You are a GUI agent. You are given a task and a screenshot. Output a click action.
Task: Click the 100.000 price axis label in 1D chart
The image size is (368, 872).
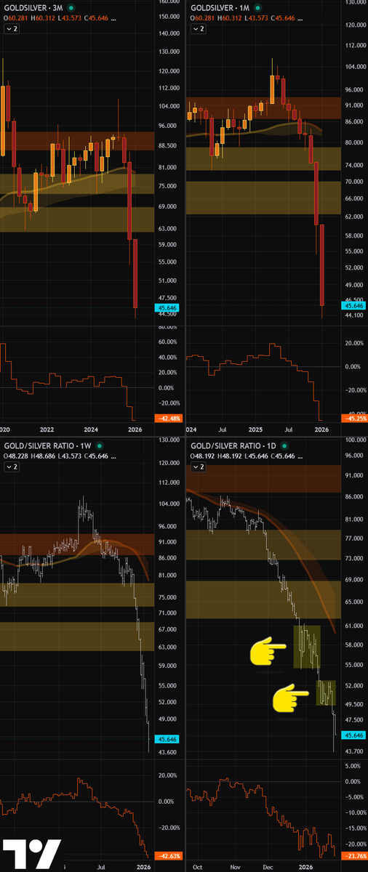354,440
